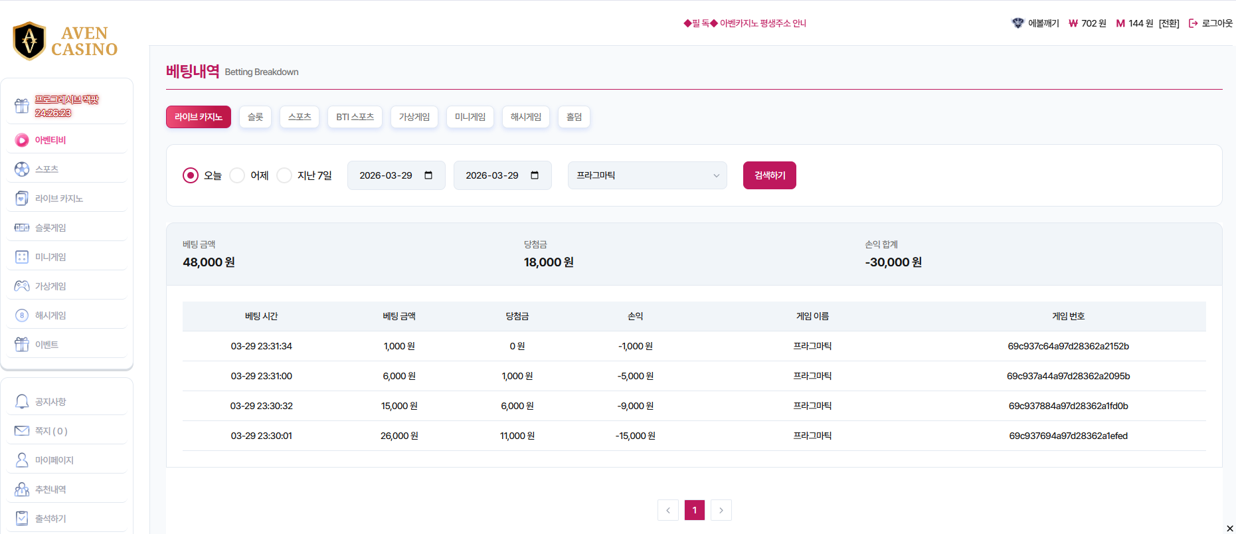The height and width of the screenshot is (534, 1236).
Task: Switch to the BTI 스포츠 tab
Action: [x=355, y=117]
